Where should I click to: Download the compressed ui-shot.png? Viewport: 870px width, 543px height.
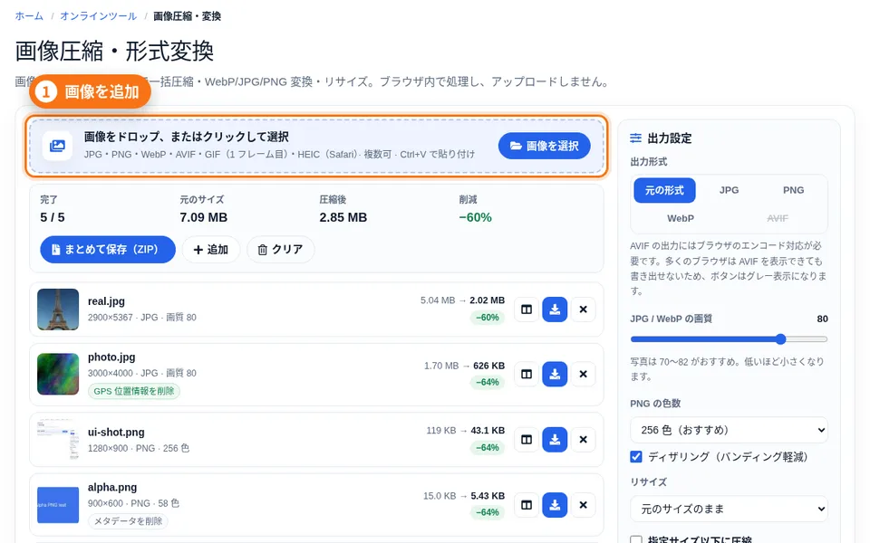[x=555, y=440]
